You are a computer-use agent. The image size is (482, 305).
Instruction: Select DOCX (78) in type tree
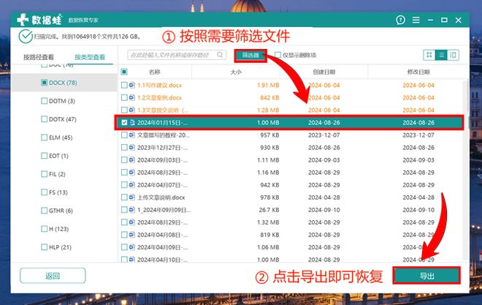pos(63,83)
